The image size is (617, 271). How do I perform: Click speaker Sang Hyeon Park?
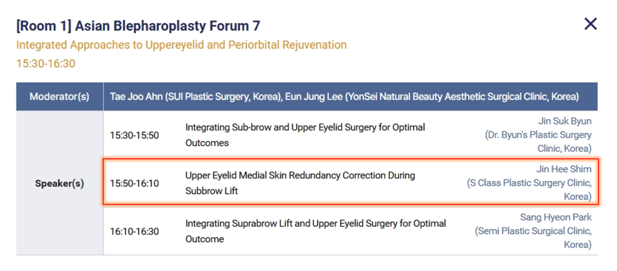pos(556,217)
